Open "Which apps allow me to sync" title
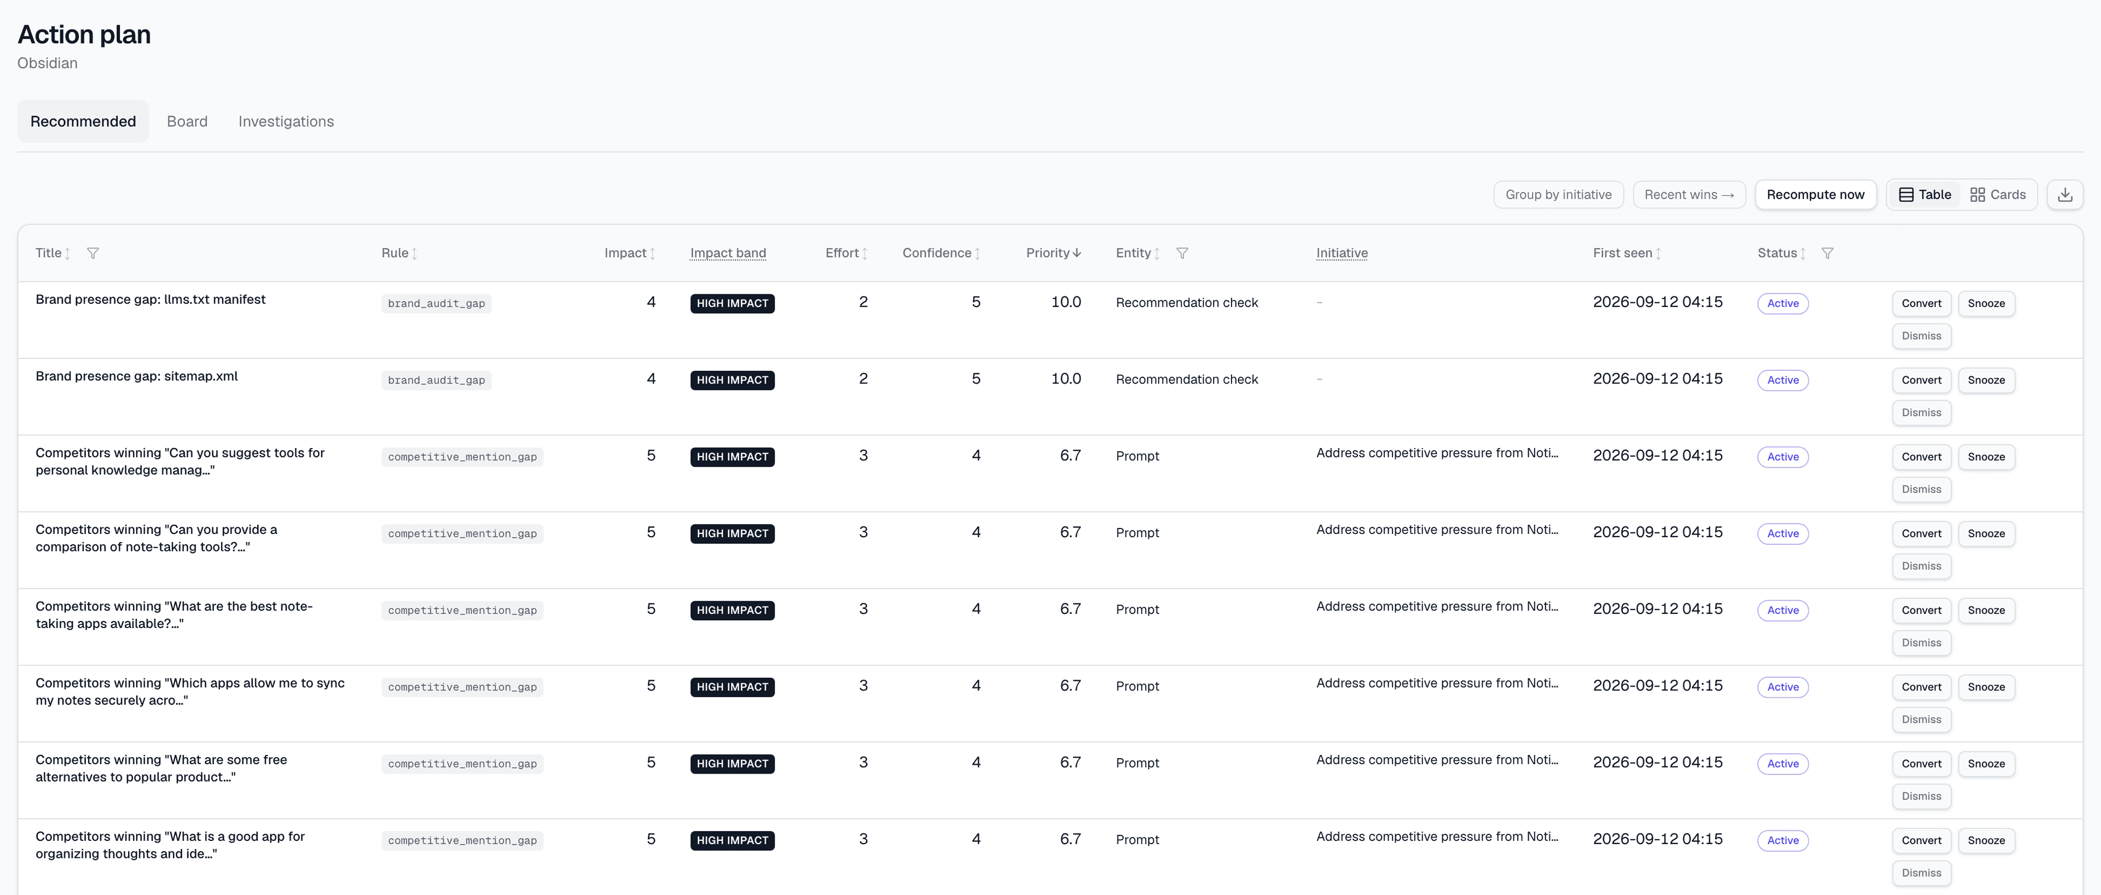This screenshot has height=895, width=2101. coord(190,692)
